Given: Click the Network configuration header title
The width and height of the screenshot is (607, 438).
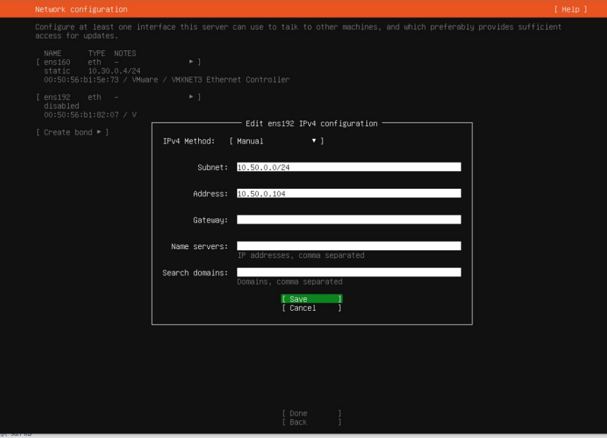Looking at the screenshot, I should [81, 9].
